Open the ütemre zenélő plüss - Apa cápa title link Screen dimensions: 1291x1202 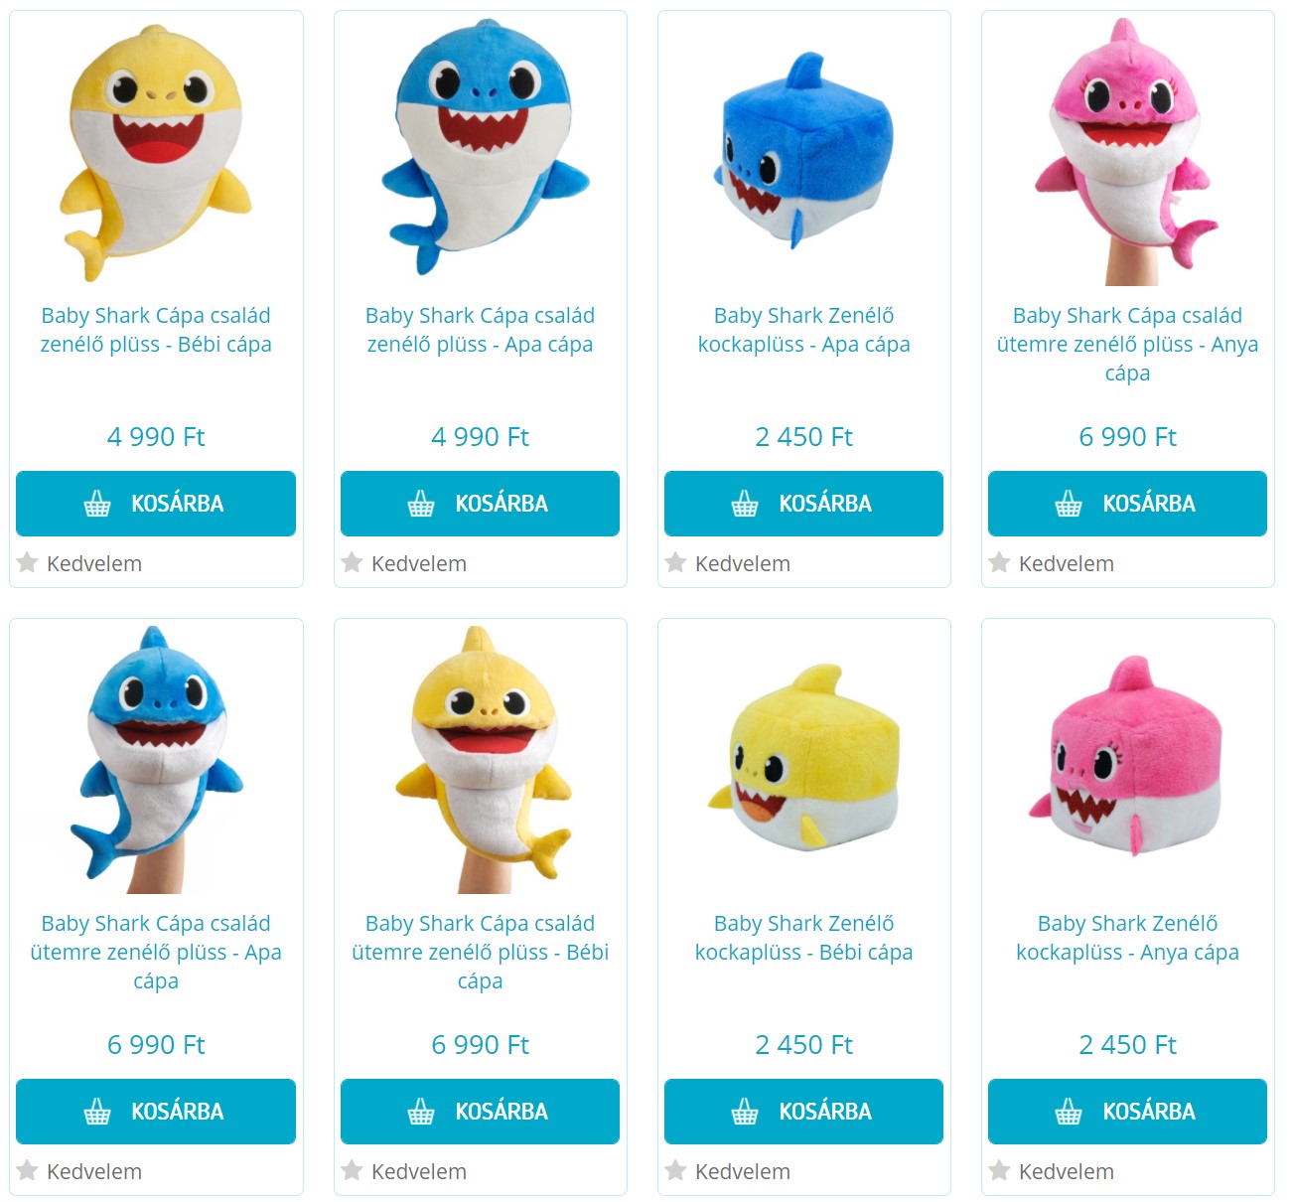[x=156, y=952]
